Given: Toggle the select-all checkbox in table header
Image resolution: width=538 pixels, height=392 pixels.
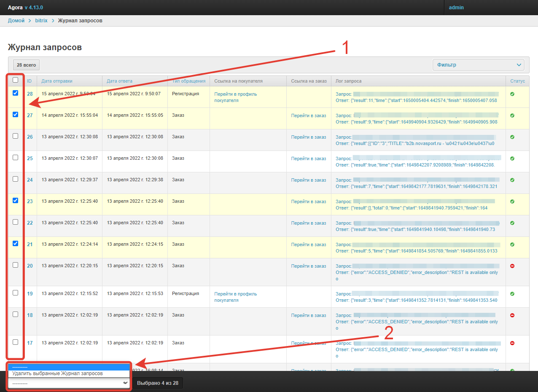Looking at the screenshot, I should [16, 80].
